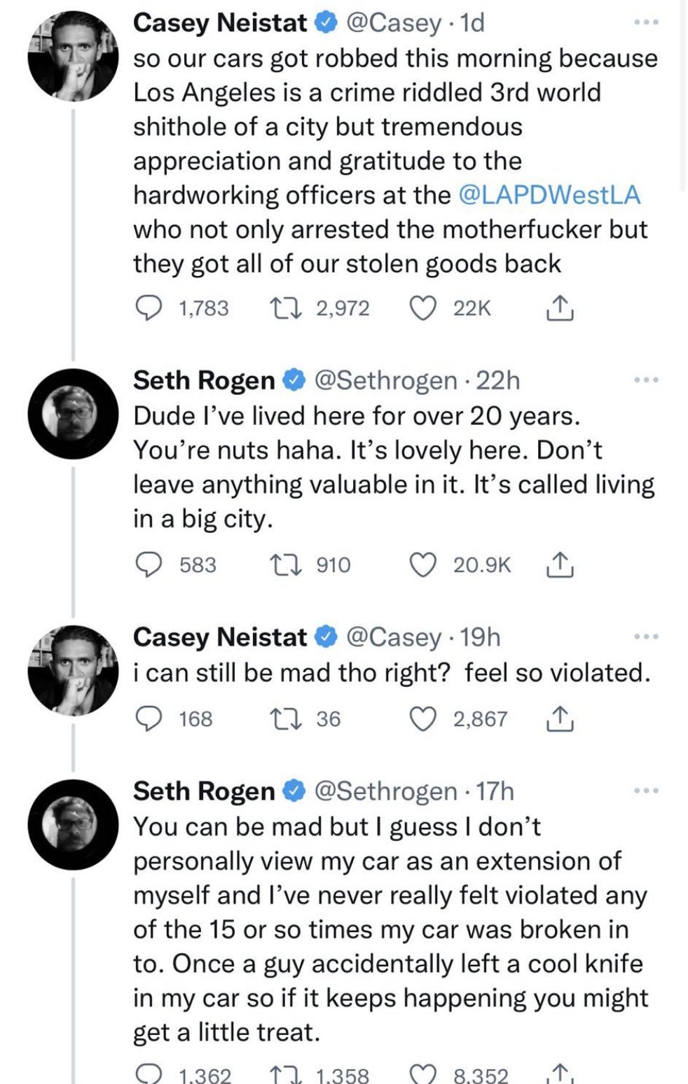This screenshot has height=1084, width=688.
Task: Open more options on Casey's 1d tweet
Action: point(645,23)
